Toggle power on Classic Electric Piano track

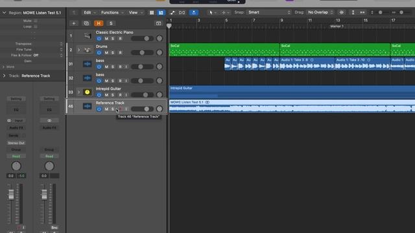pyautogui.click(x=99, y=39)
